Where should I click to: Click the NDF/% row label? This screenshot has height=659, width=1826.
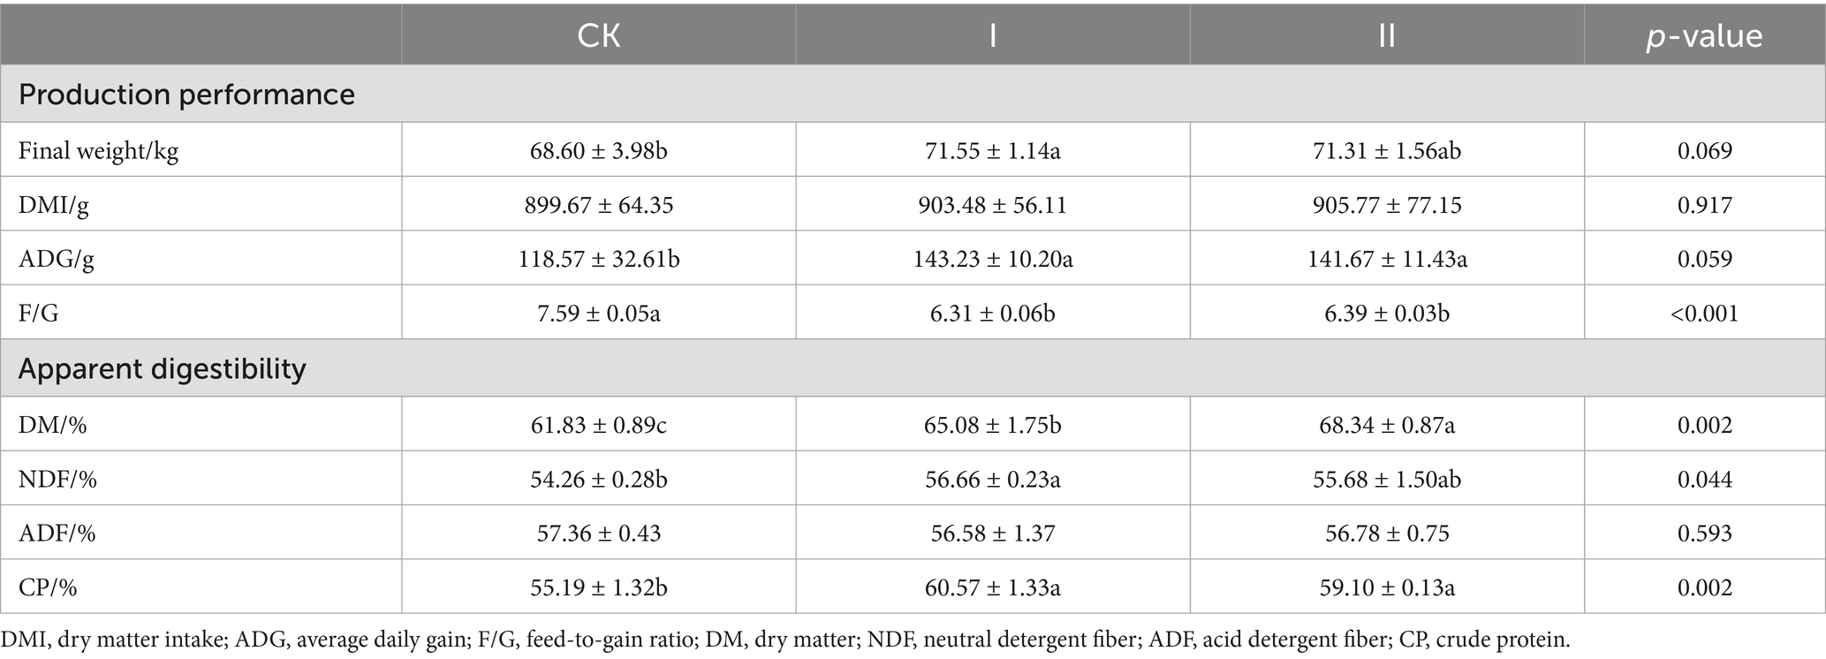[x=57, y=480]
